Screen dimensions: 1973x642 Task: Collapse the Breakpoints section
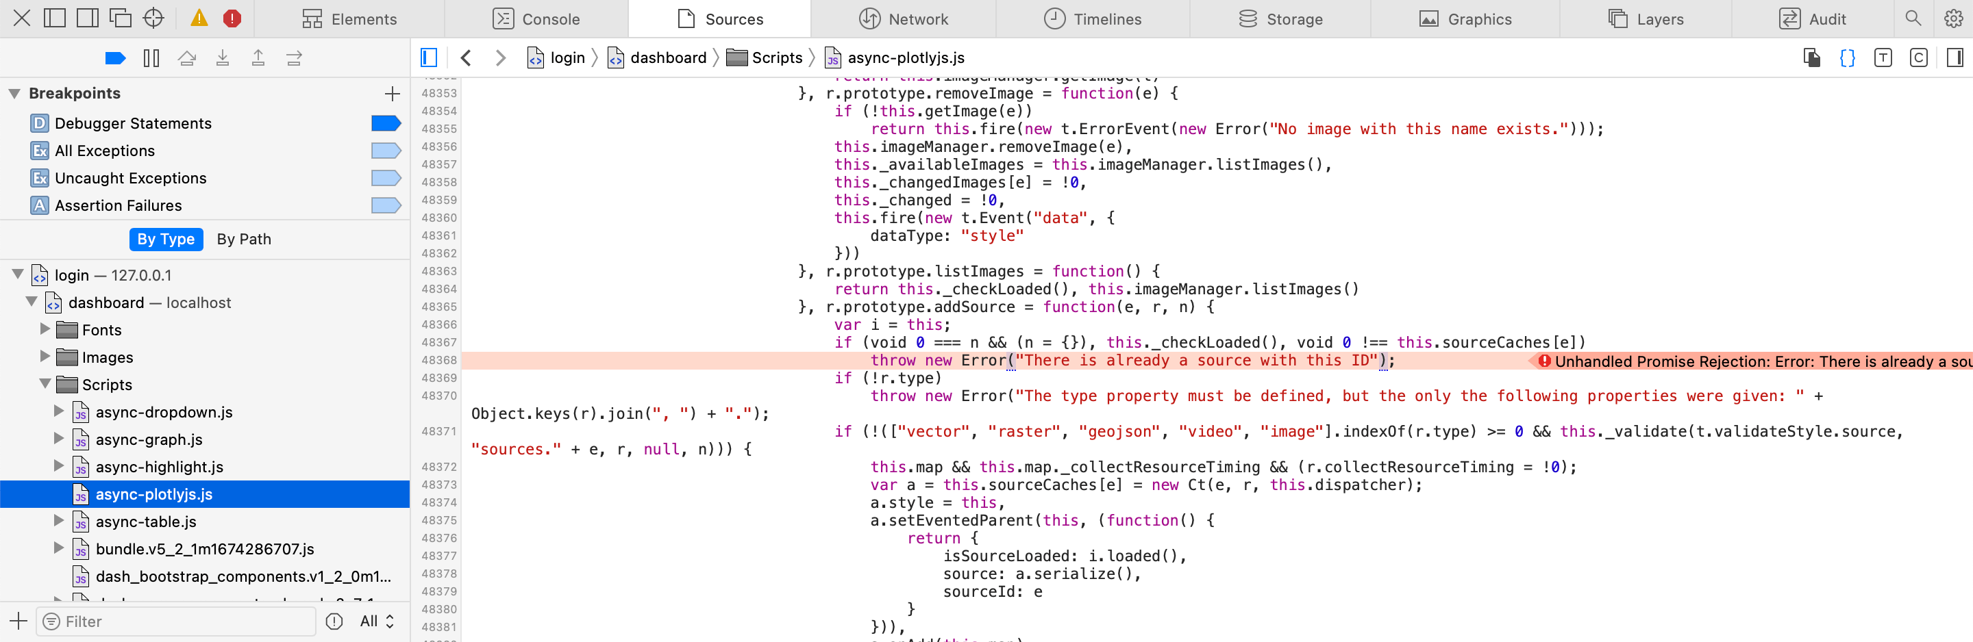click(14, 93)
